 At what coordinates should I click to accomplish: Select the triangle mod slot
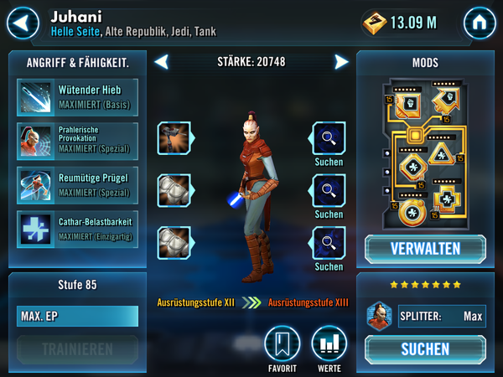pos(442,154)
